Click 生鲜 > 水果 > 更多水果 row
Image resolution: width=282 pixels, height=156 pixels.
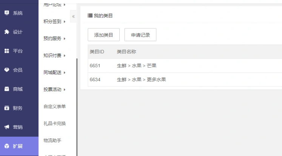141,80
